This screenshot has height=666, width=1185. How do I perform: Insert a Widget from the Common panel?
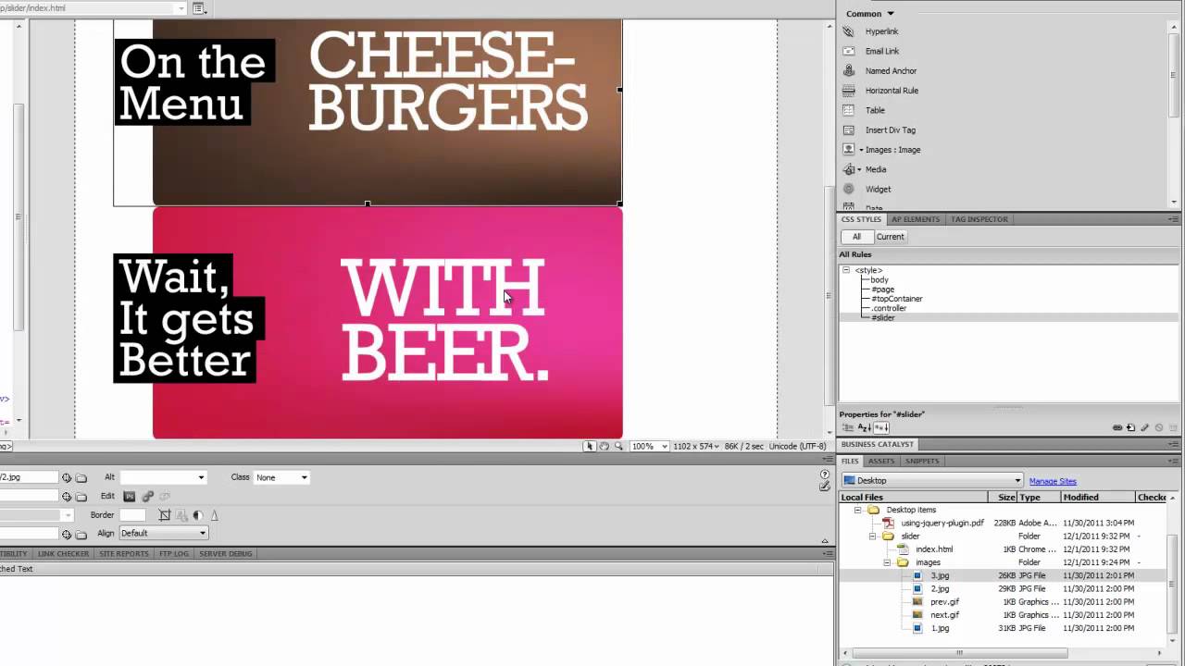[867, 189]
